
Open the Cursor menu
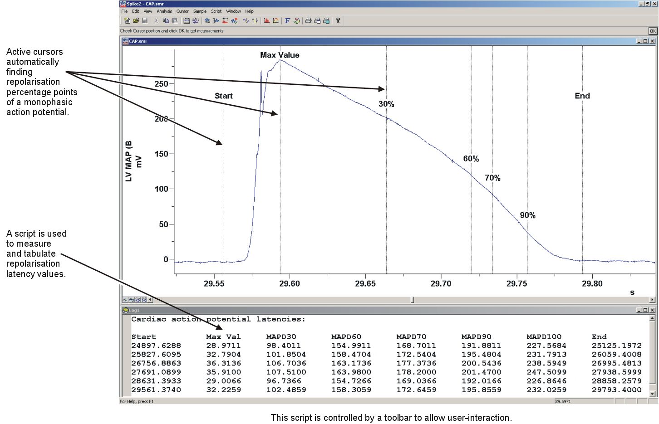(182, 11)
